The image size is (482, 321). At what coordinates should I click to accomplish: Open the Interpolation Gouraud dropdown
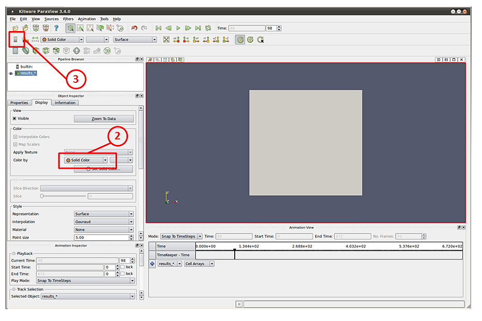(104, 222)
